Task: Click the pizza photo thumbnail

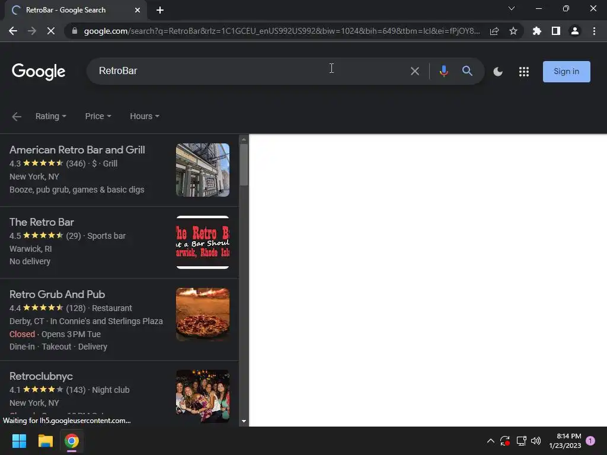Action: coord(203,315)
